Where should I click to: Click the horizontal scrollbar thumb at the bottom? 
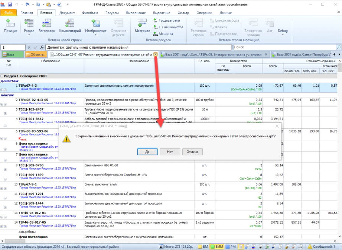[15, 241]
